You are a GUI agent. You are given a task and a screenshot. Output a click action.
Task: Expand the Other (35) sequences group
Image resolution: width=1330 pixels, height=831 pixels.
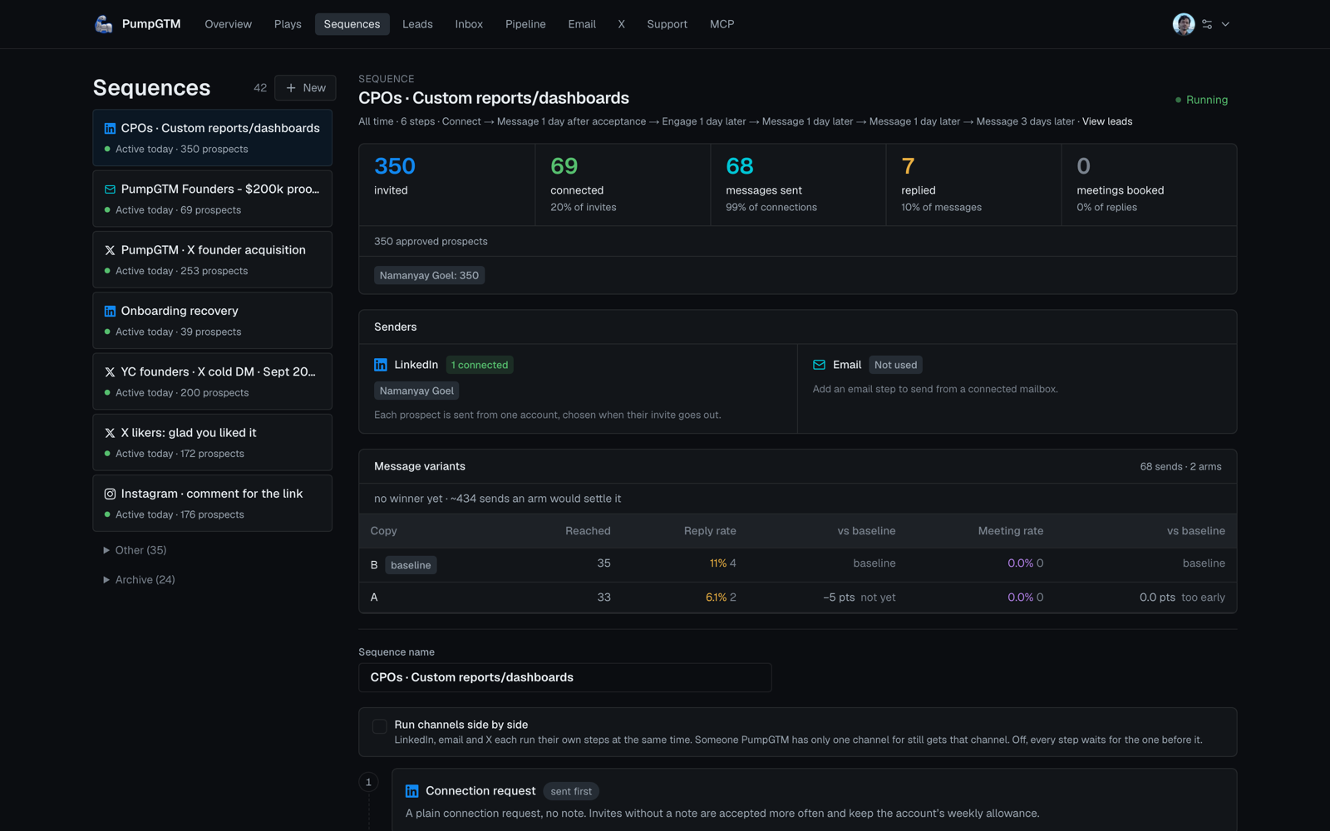tap(135, 550)
